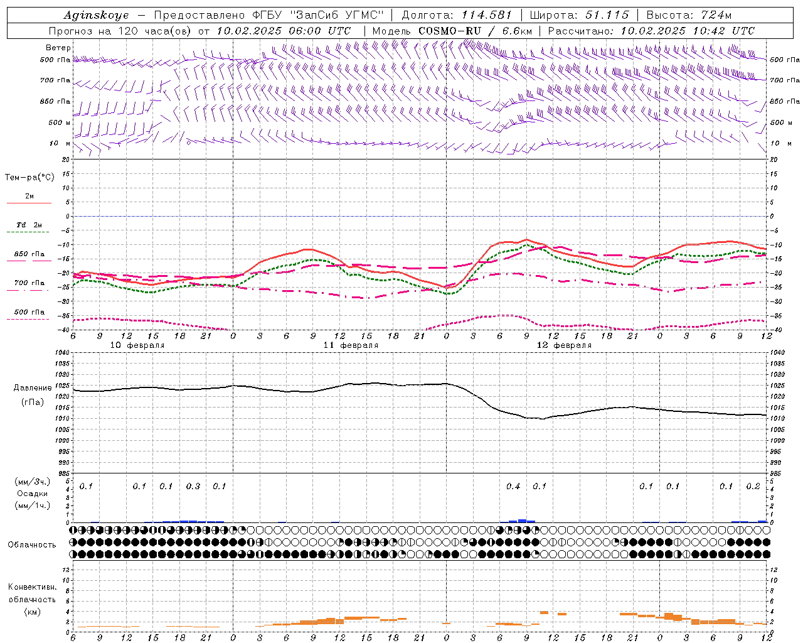Click the Осадки panel label
The width and height of the screenshot is (803, 643).
coord(32,494)
